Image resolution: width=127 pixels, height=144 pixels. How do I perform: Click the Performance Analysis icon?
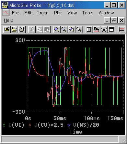[104, 29]
